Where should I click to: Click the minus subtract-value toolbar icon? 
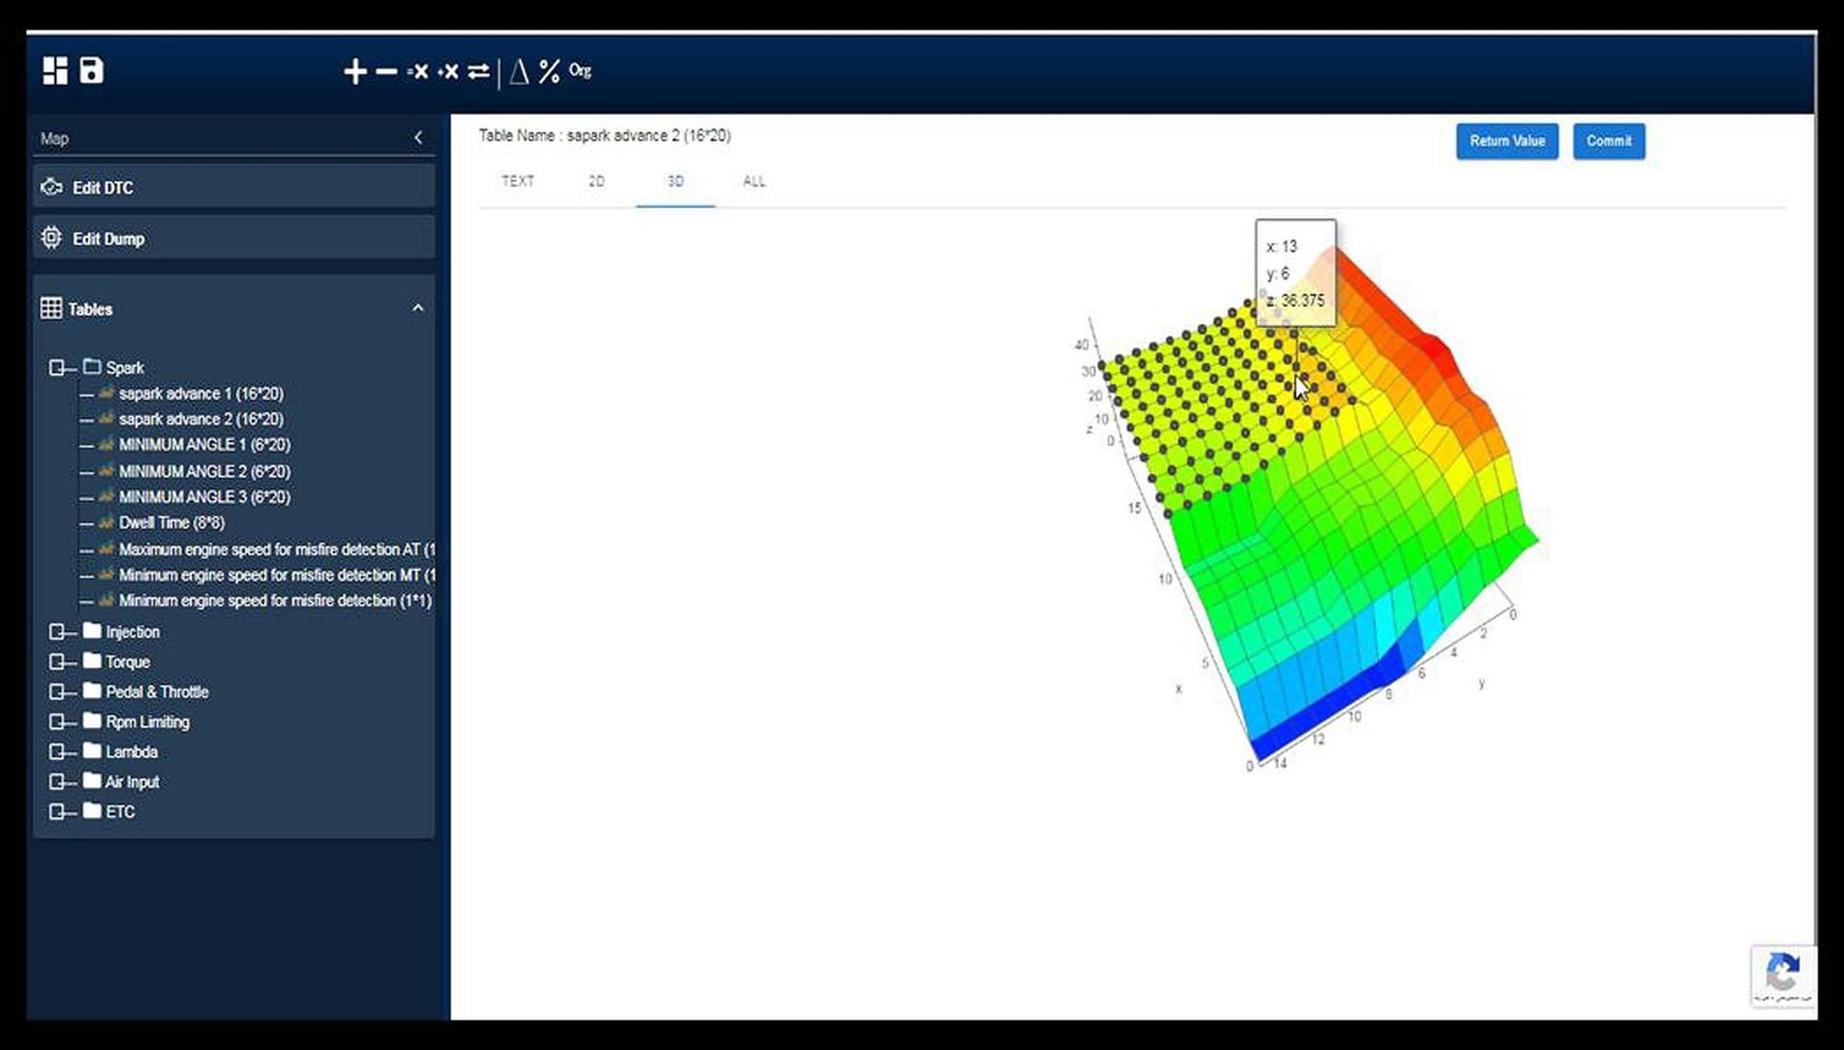387,72
